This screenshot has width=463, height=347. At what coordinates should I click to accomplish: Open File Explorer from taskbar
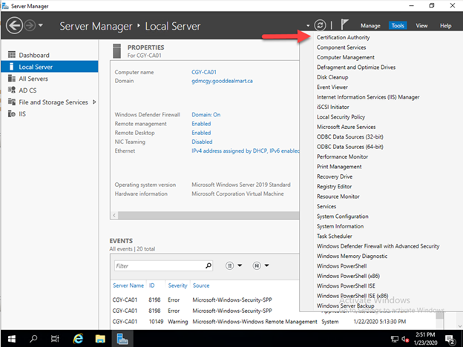100,338
